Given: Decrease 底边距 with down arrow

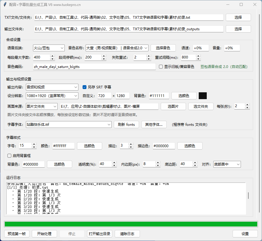Looking at the screenshot, I should [x=195, y=165].
